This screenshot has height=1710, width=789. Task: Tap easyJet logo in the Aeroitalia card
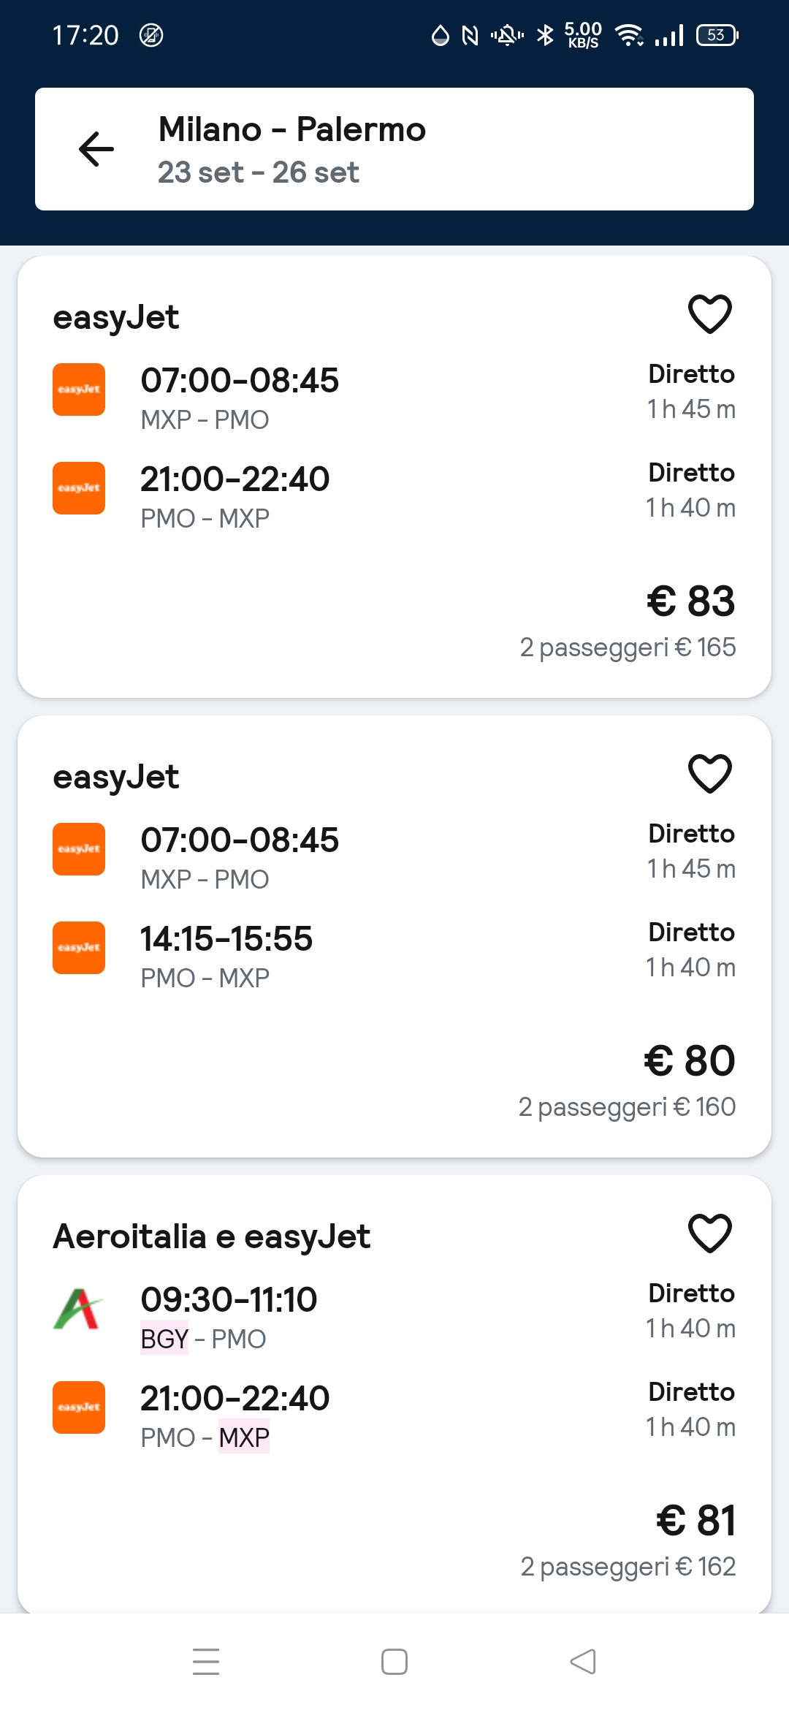79,1407
